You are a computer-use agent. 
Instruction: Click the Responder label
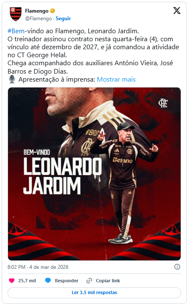[x=67, y=281]
